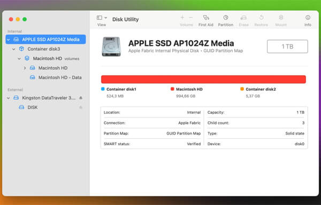Collapse the Container disk3 row
The image size is (321, 205).
tap(14, 49)
